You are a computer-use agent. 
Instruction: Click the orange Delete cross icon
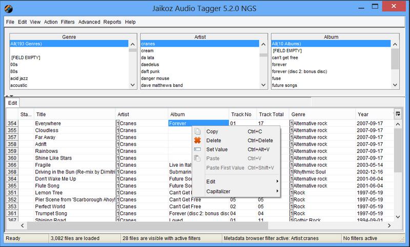[x=197, y=140]
